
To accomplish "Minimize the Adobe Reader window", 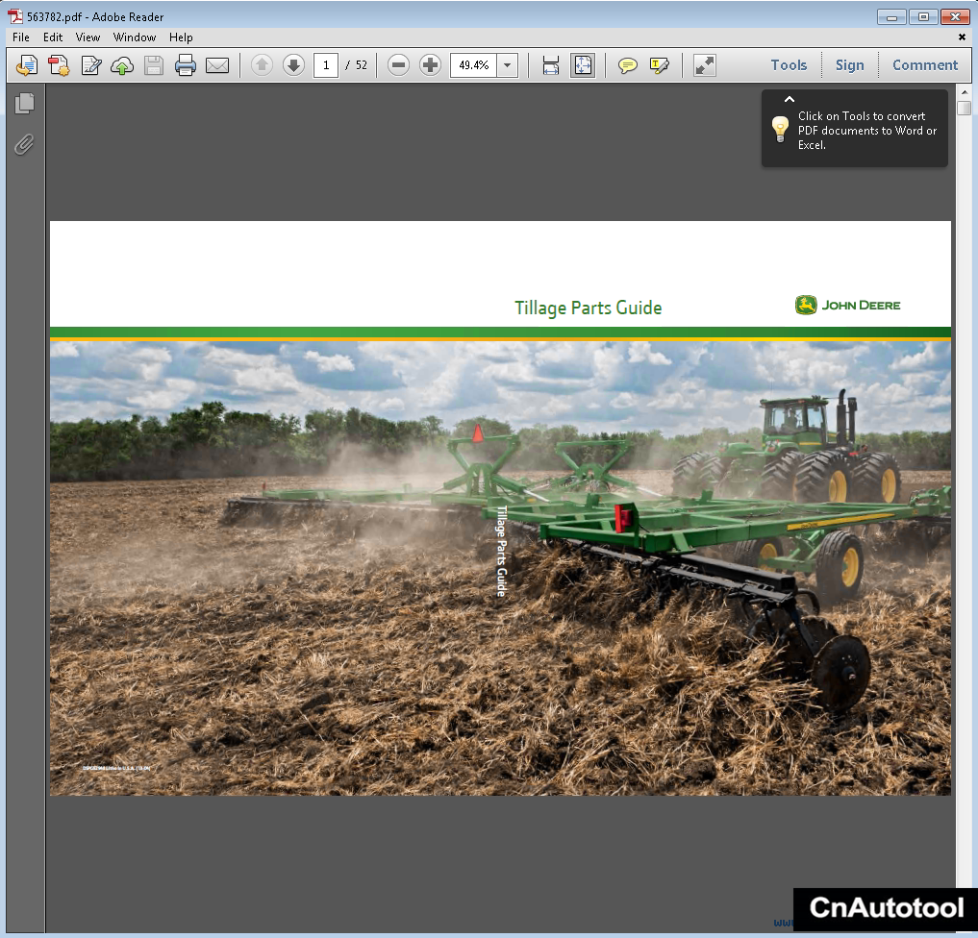I will coord(891,17).
